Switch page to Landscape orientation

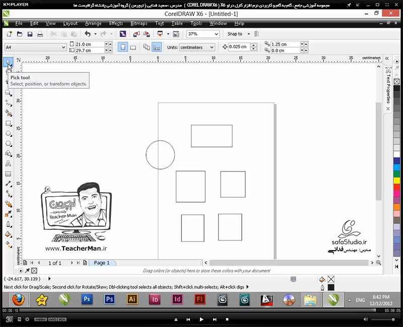click(x=133, y=47)
